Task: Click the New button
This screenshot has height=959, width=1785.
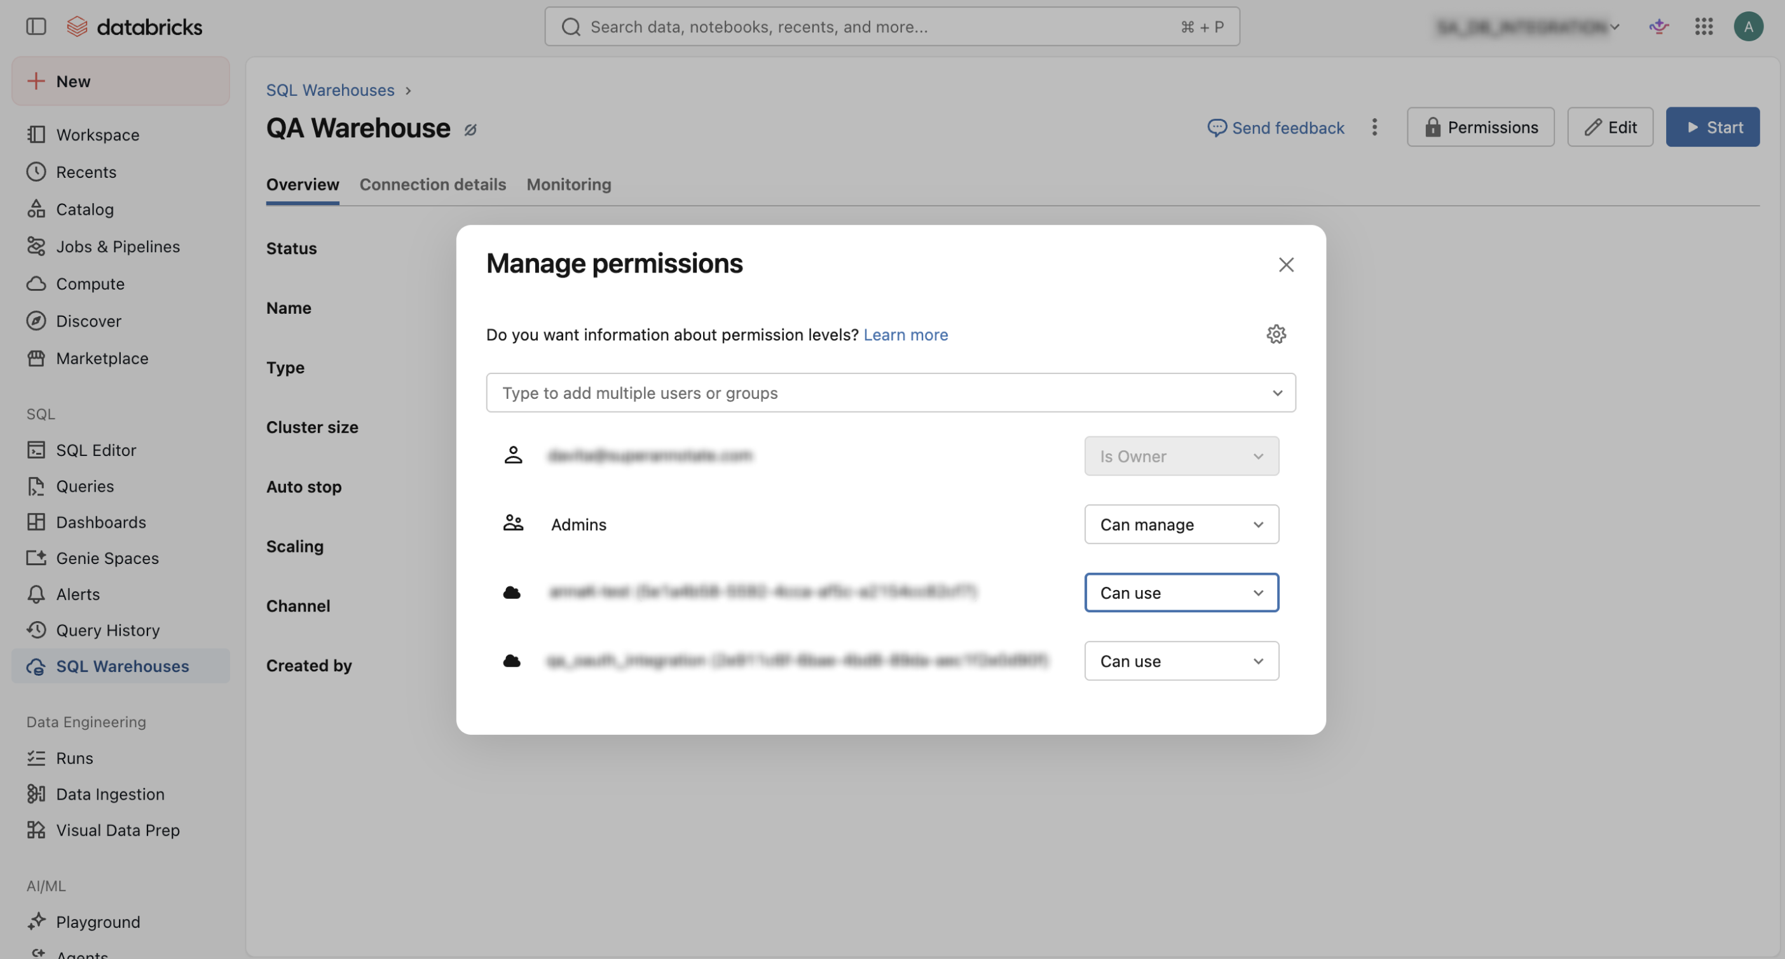Action: point(121,81)
